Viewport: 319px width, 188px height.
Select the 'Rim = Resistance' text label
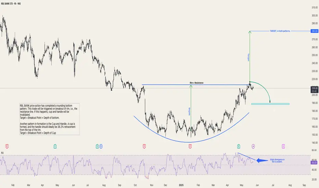click(196, 83)
